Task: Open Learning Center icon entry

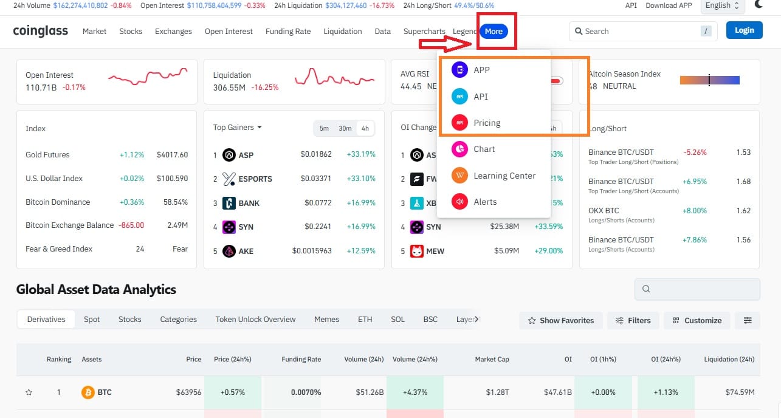Action: click(460, 176)
